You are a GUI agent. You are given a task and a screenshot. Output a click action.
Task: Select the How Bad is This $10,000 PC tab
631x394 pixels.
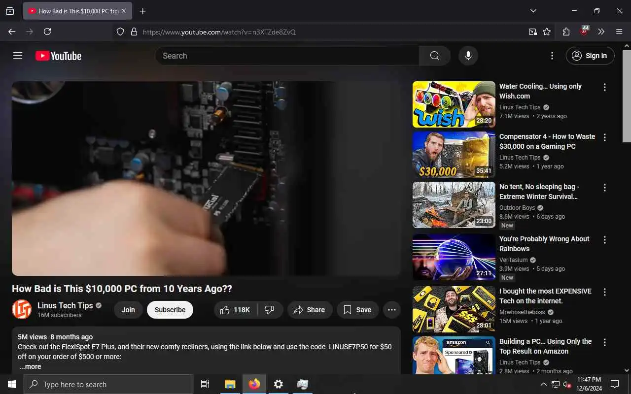click(77, 11)
